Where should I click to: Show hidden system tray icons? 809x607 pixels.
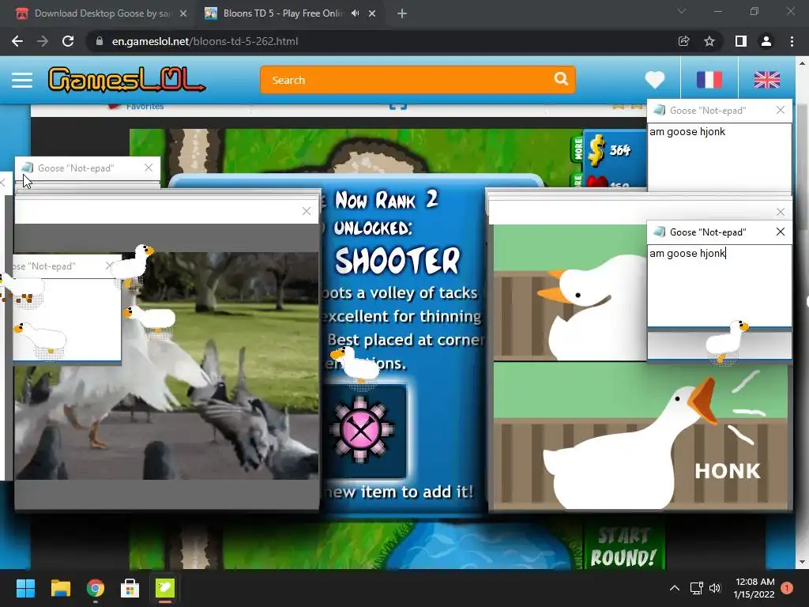tap(675, 588)
